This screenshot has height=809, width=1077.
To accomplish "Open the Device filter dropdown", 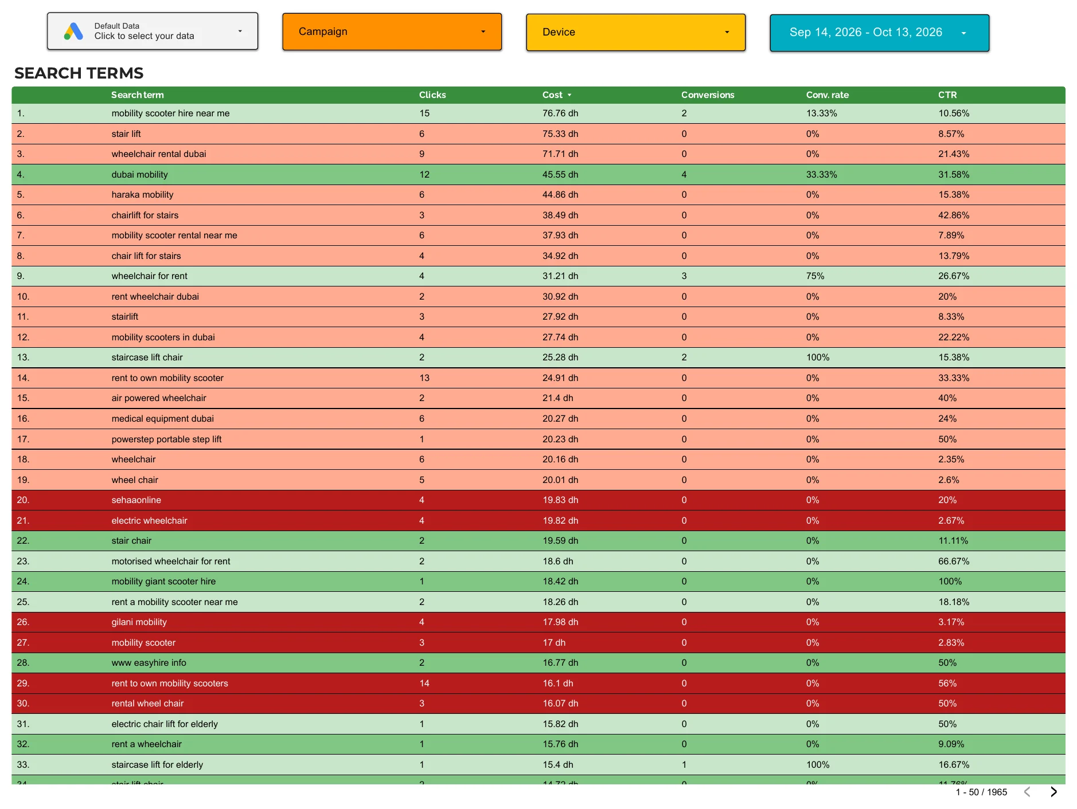I will 635,32.
